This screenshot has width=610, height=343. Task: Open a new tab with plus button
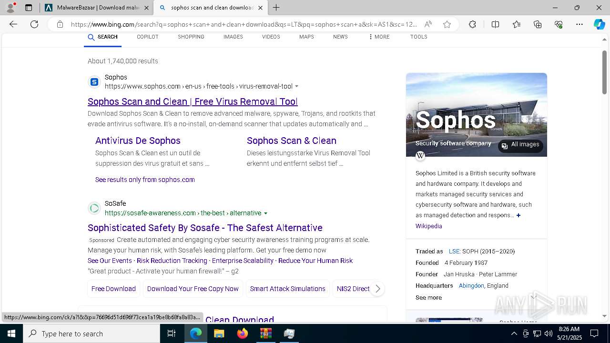pyautogui.click(x=276, y=8)
